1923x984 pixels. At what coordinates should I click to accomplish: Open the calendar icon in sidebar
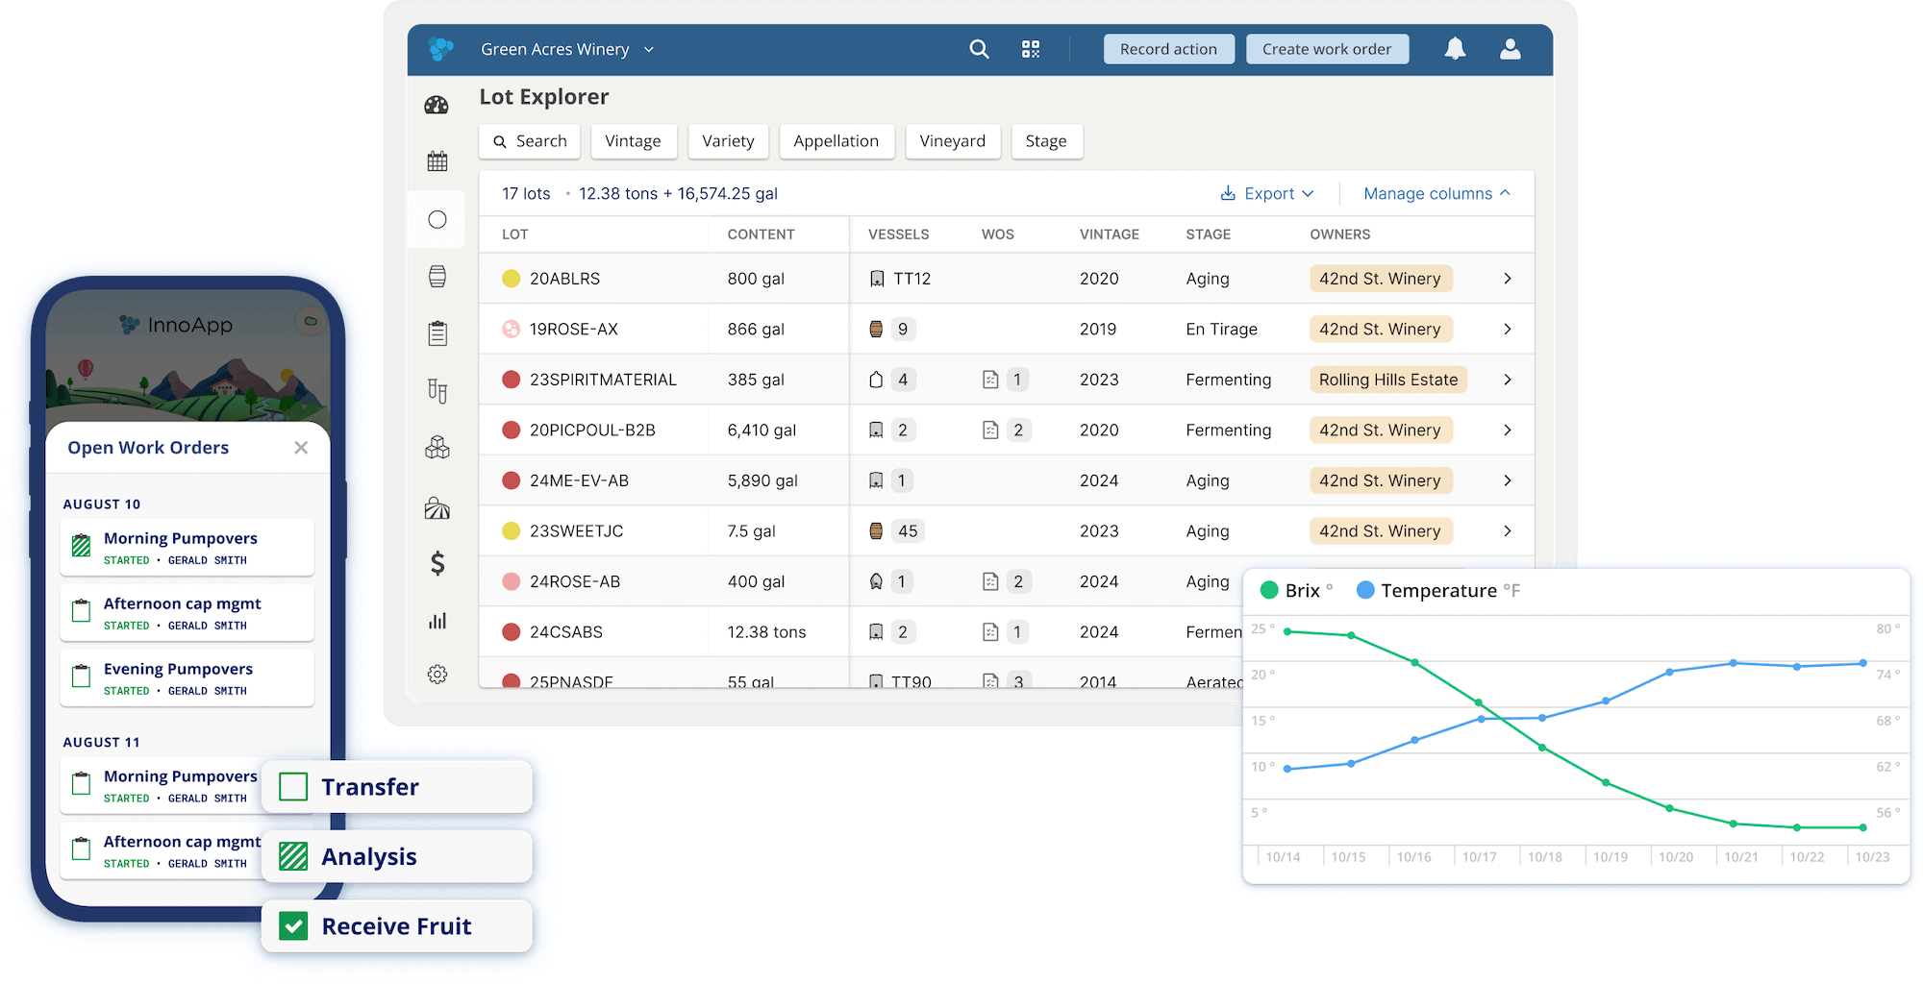tap(437, 161)
